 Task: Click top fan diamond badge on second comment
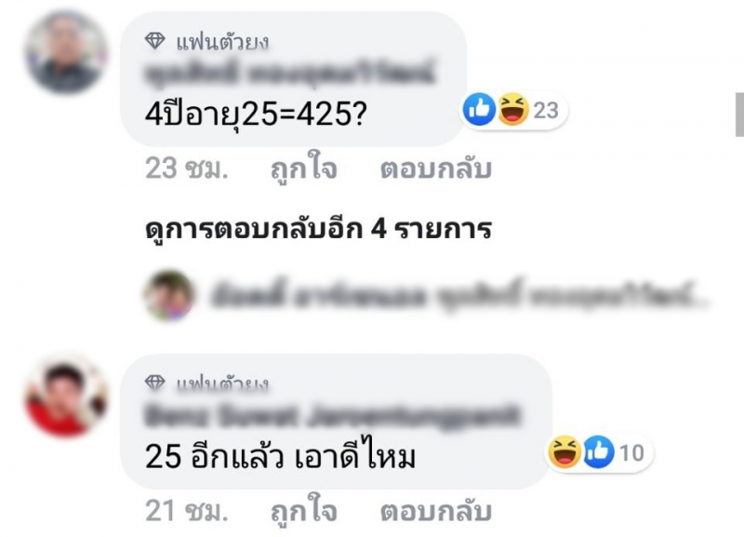pyautogui.click(x=154, y=383)
